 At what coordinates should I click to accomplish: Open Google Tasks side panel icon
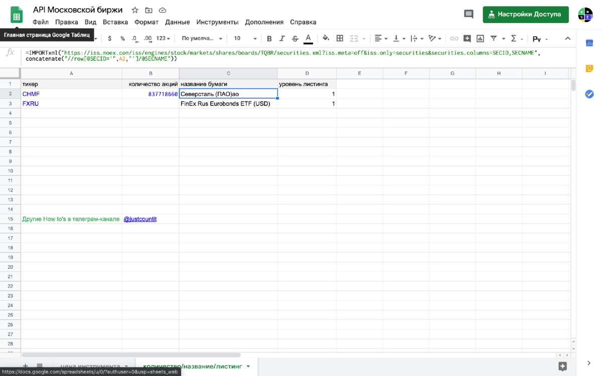pos(589,94)
